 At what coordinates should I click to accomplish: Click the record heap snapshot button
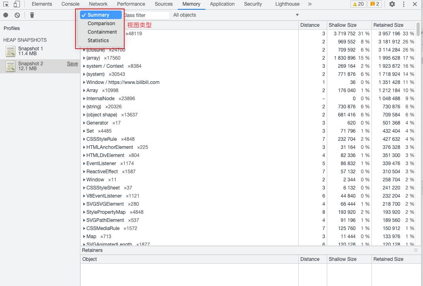(x=6, y=15)
